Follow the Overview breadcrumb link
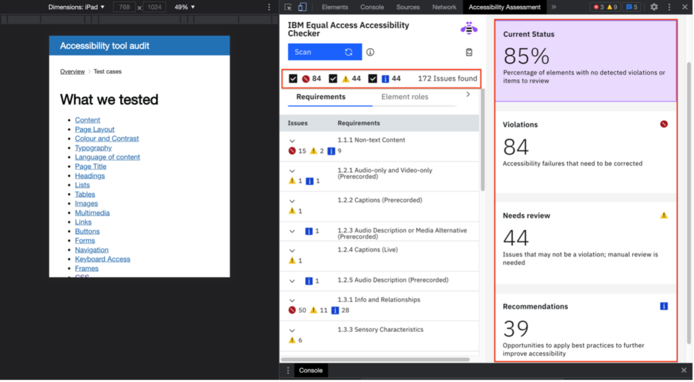The height and width of the screenshot is (382, 694). click(x=72, y=72)
